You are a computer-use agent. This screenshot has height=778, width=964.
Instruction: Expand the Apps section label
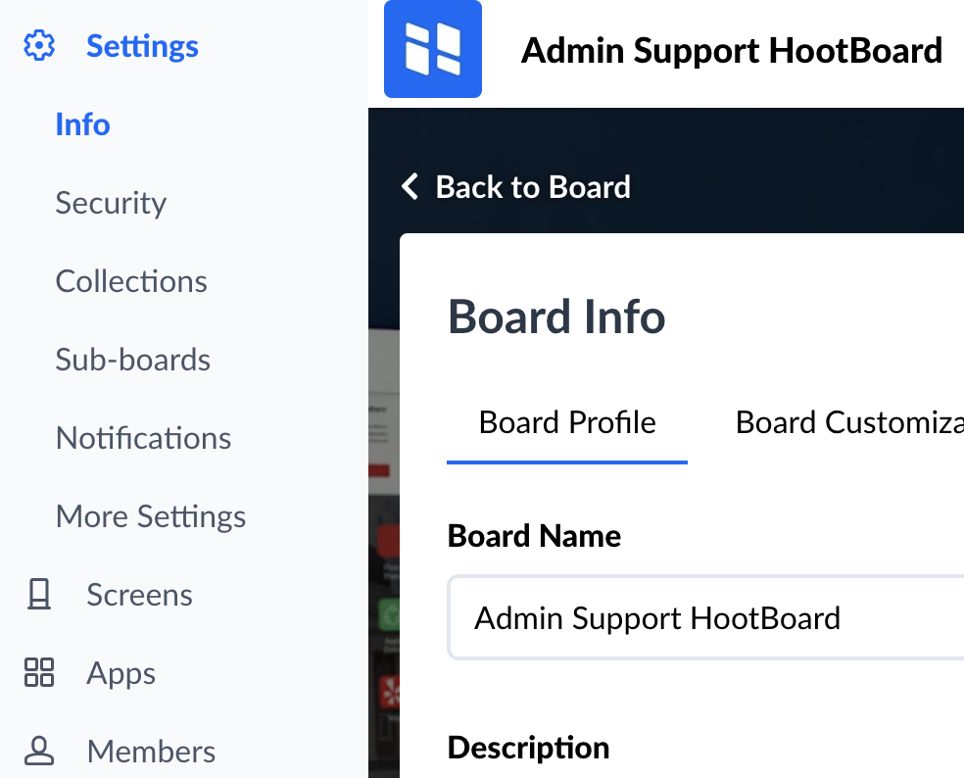pos(121,673)
